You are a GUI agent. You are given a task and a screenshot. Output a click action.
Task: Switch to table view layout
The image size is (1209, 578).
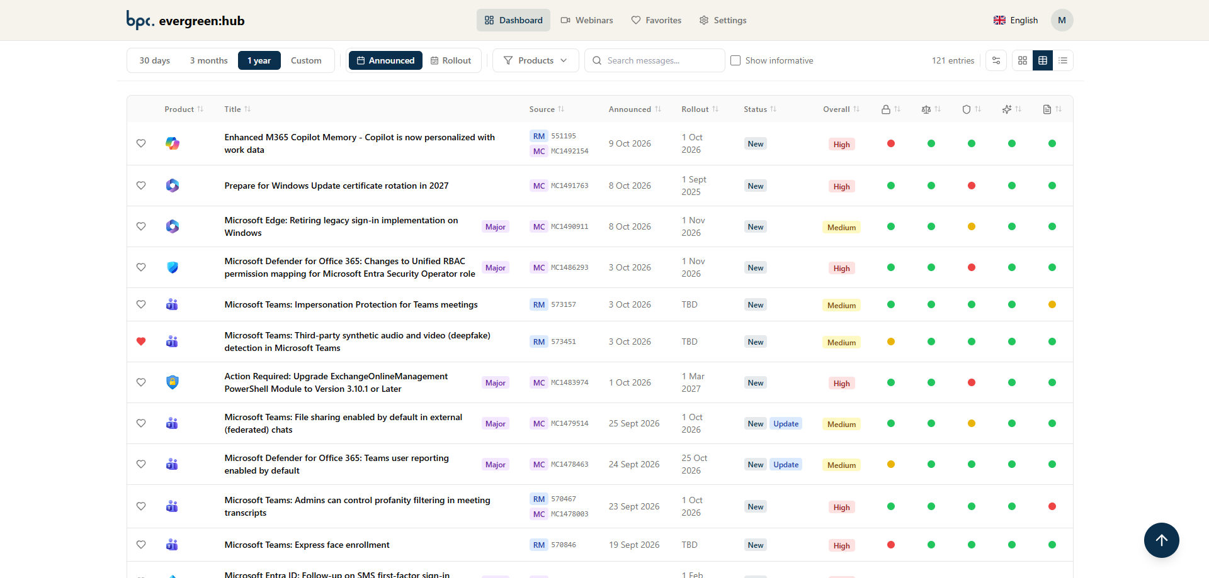coord(1043,60)
